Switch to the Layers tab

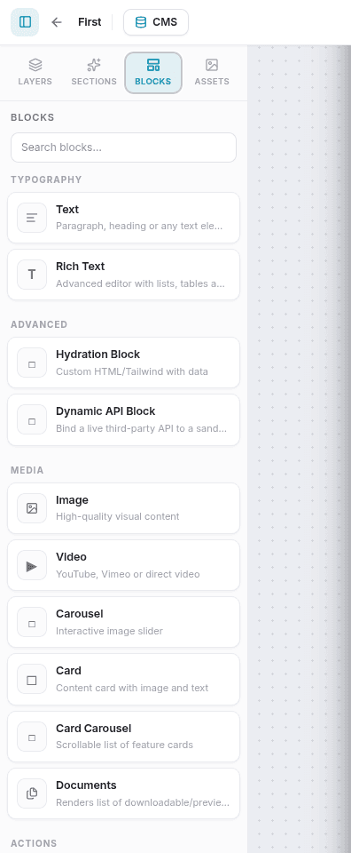click(x=35, y=73)
